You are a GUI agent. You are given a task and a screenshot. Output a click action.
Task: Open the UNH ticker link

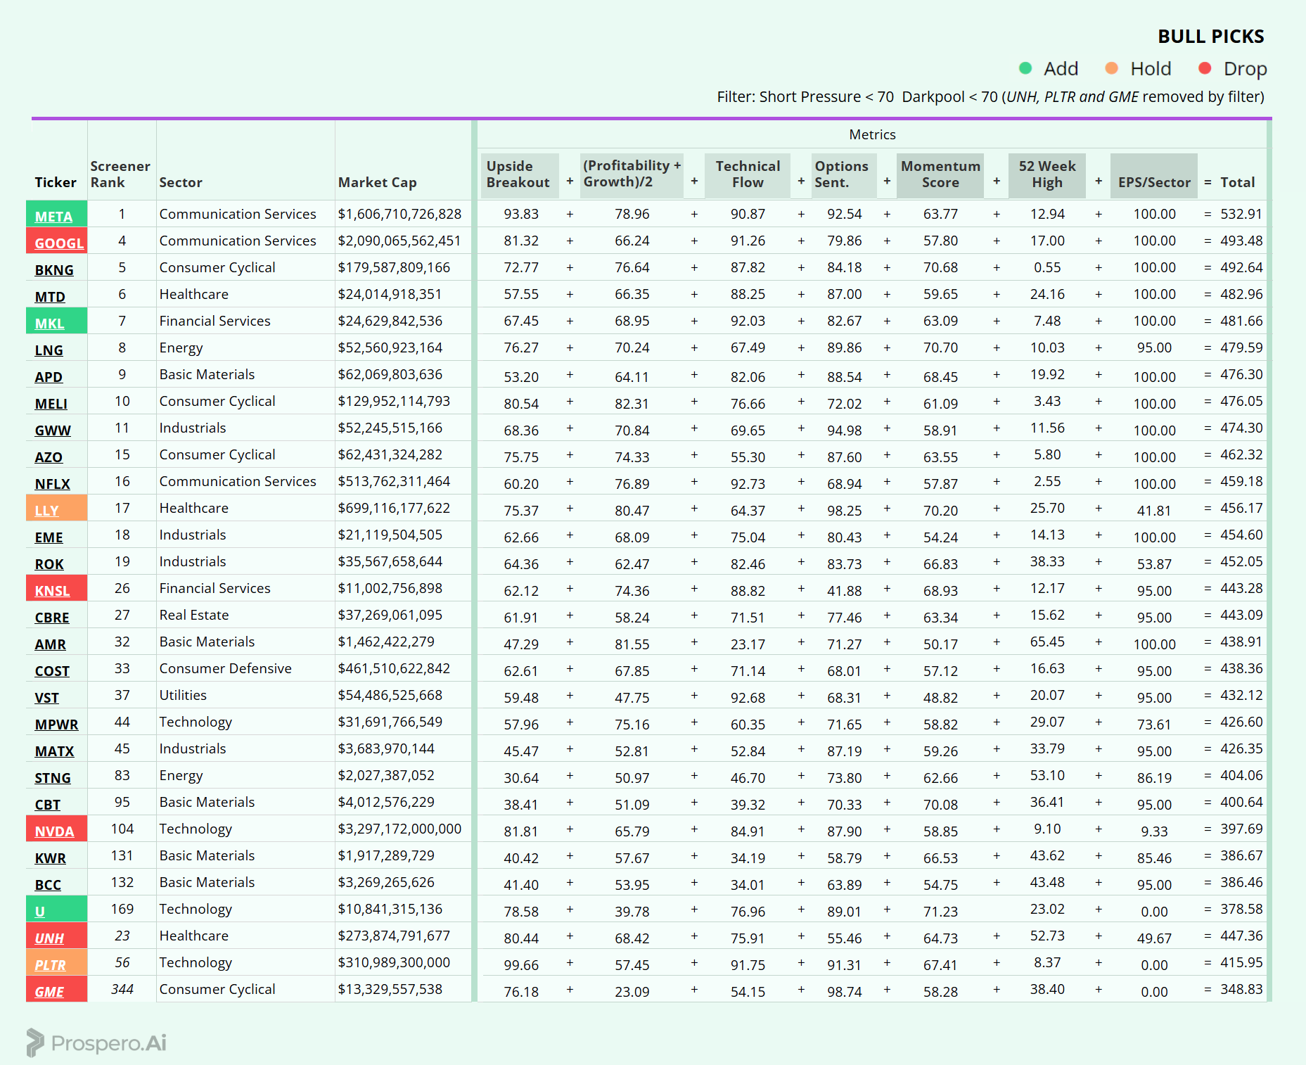pos(49,938)
